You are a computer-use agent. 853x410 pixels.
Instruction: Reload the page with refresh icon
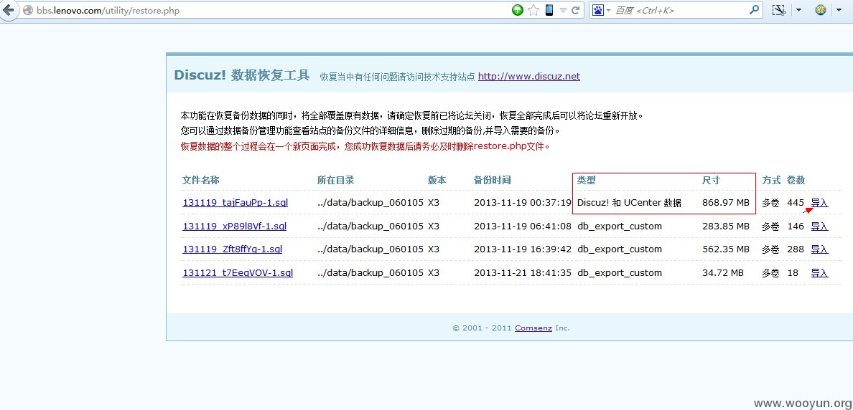(575, 10)
